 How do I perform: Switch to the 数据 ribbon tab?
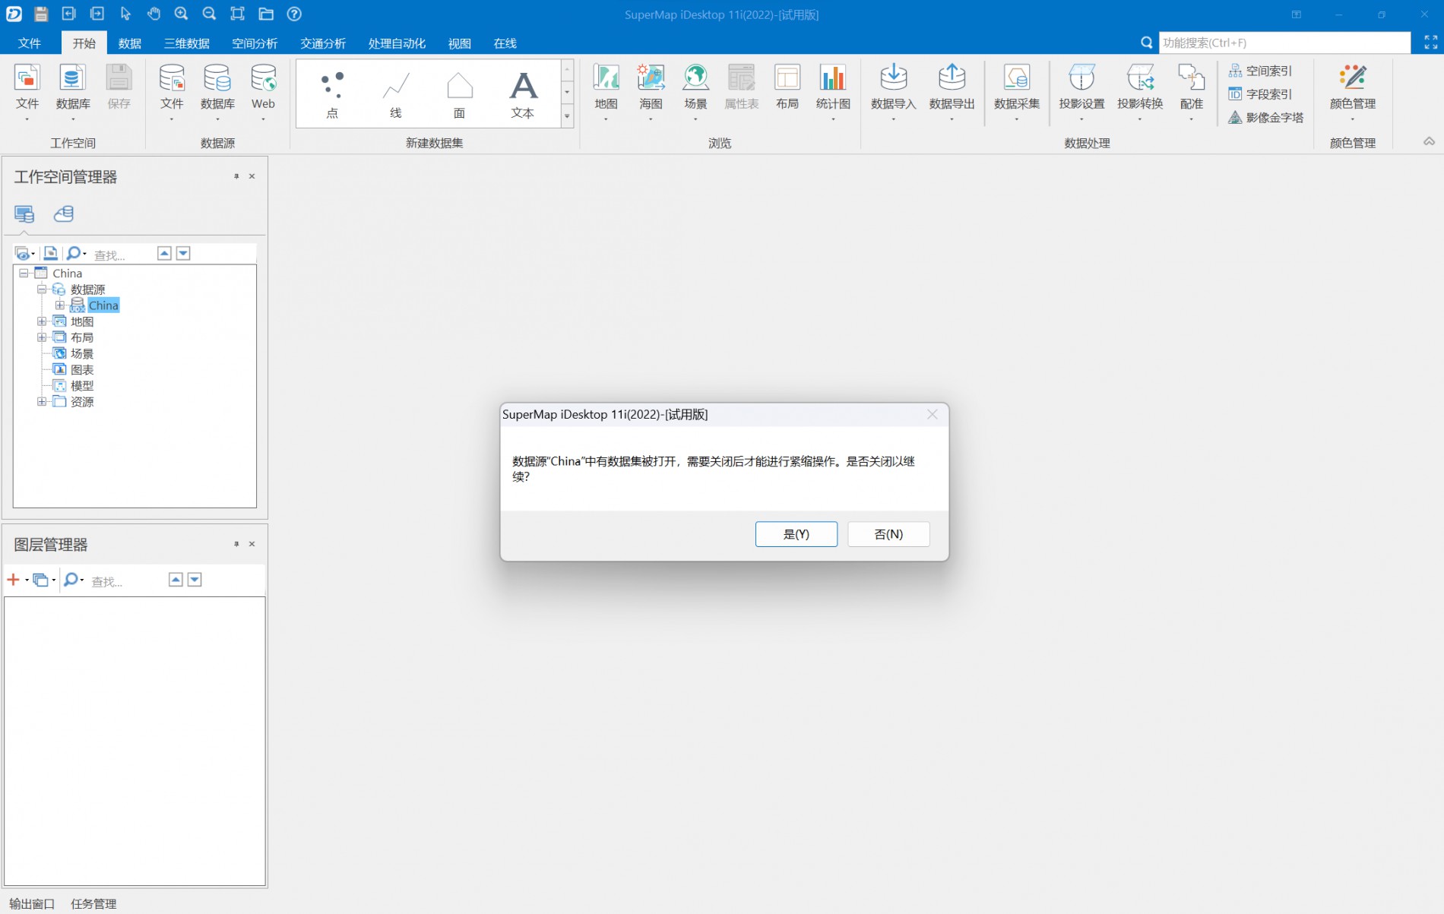pos(130,43)
